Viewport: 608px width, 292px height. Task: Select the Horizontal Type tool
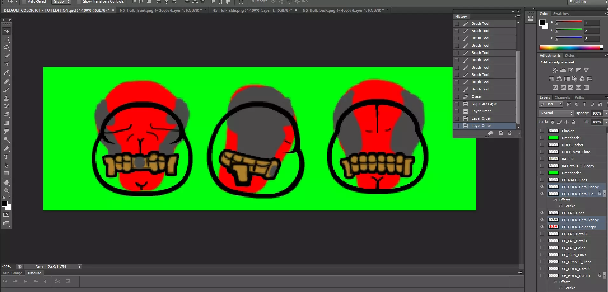point(6,157)
